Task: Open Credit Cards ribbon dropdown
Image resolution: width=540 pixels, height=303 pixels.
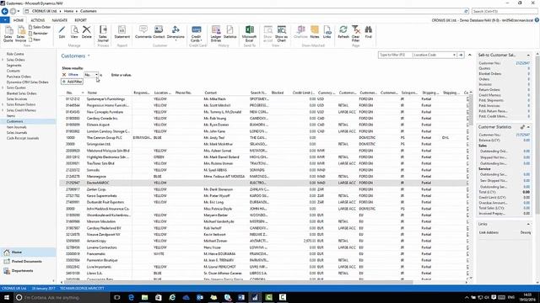Action: (x=196, y=34)
